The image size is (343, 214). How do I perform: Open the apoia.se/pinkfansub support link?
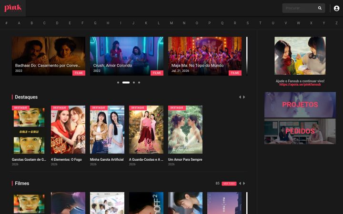click(x=300, y=85)
